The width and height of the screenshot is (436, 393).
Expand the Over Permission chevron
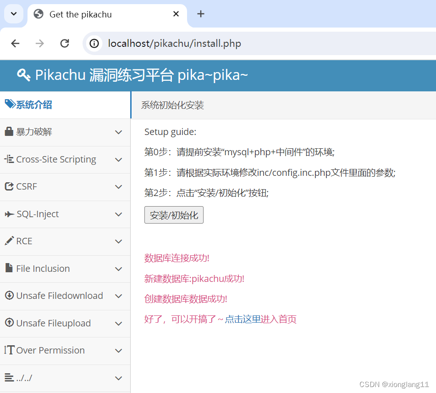119,351
